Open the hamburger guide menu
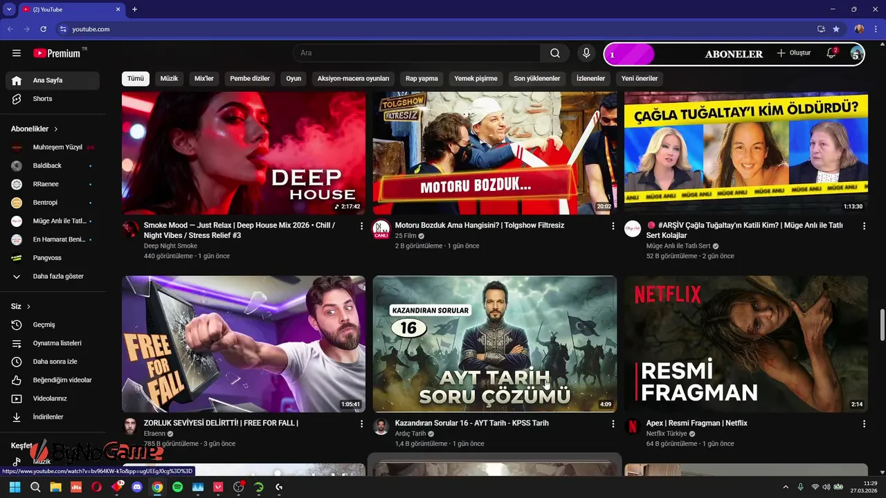Image resolution: width=886 pixels, height=498 pixels. 17,53
